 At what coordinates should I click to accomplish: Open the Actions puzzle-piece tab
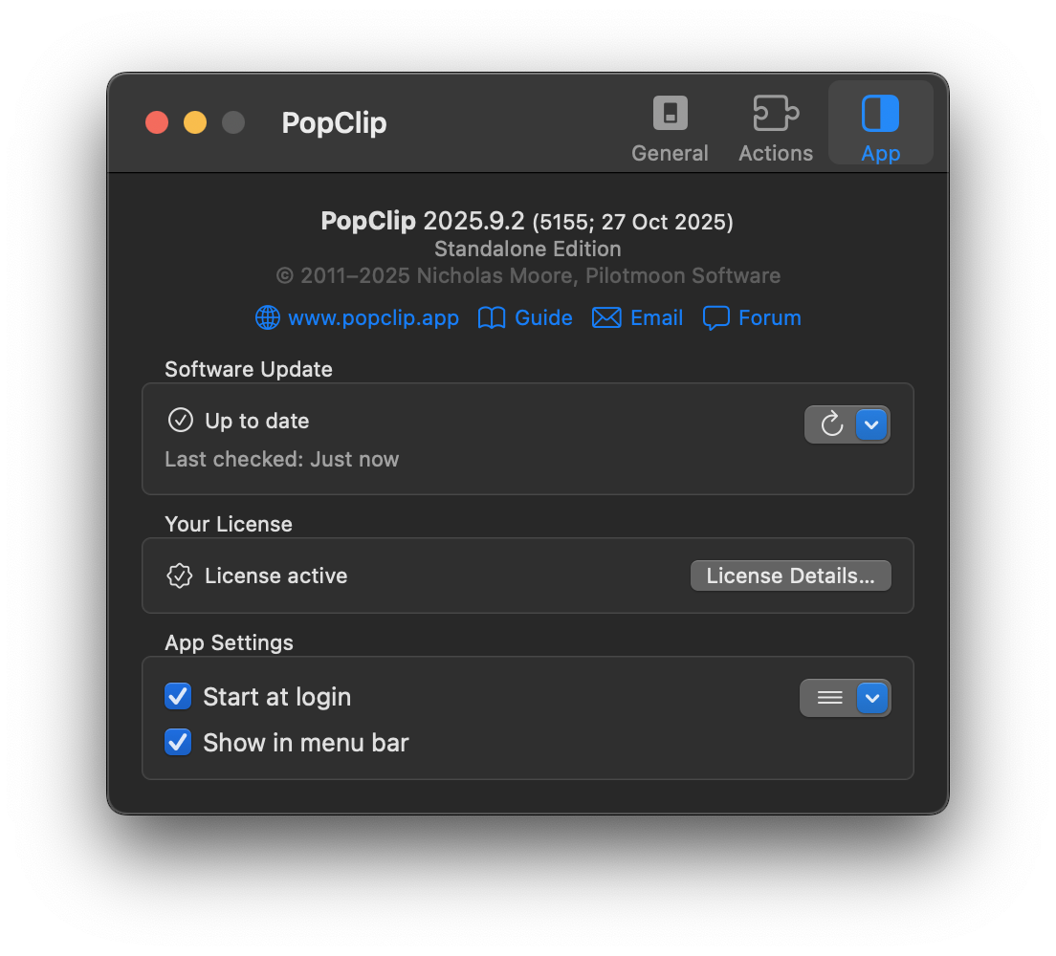tap(775, 113)
